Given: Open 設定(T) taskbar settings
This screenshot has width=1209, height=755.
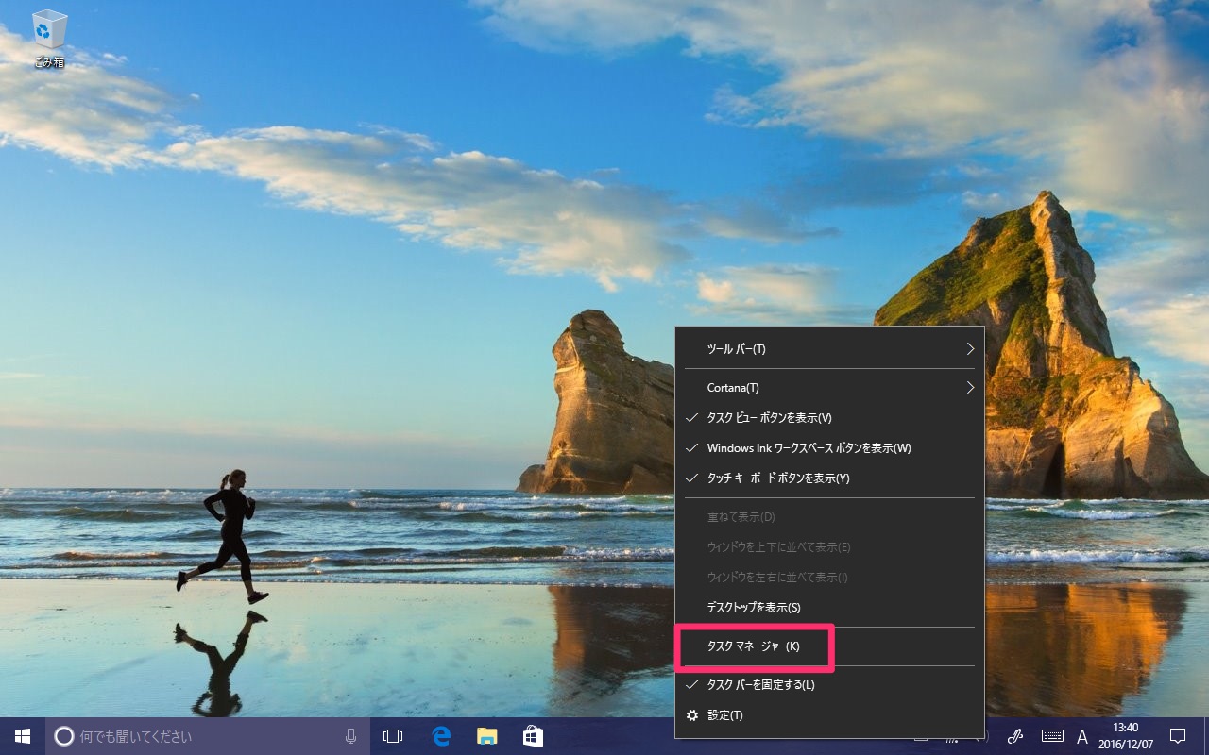Looking at the screenshot, I should point(830,715).
